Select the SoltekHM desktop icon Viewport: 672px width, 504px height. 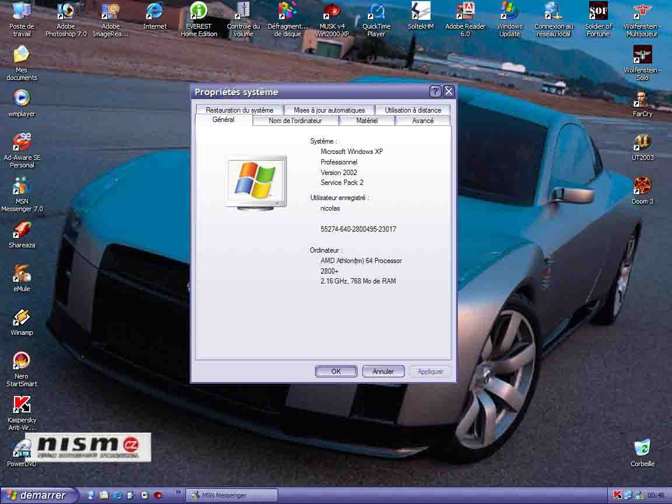pyautogui.click(x=421, y=16)
